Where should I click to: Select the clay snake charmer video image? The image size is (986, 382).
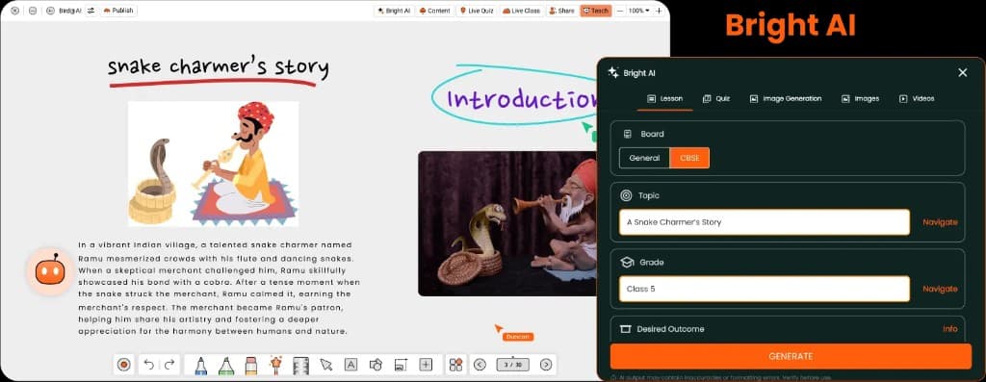coord(507,223)
